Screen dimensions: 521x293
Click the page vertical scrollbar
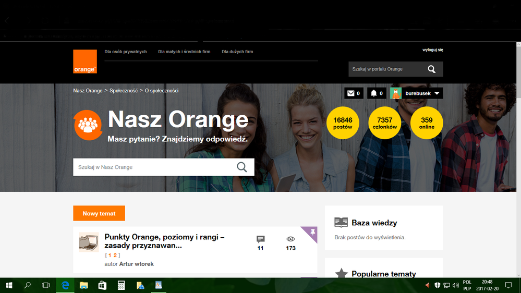(x=518, y=160)
